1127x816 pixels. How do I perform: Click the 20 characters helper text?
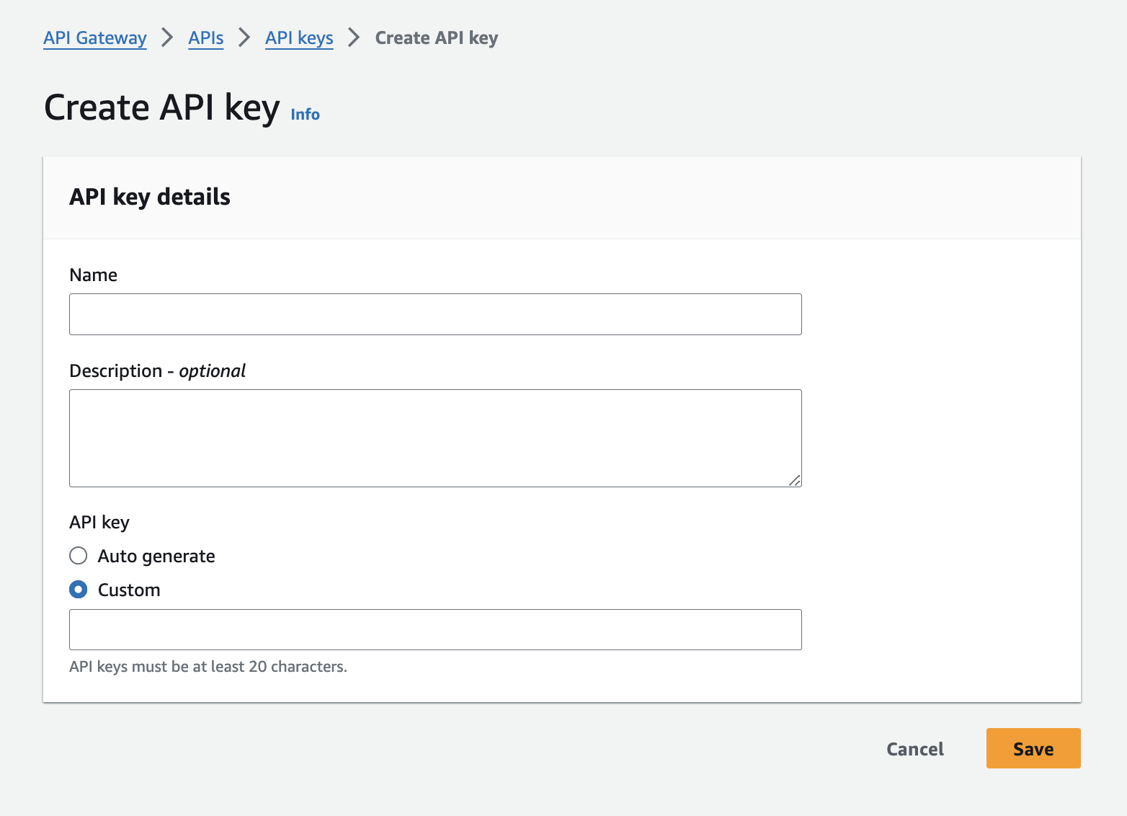coord(208,667)
